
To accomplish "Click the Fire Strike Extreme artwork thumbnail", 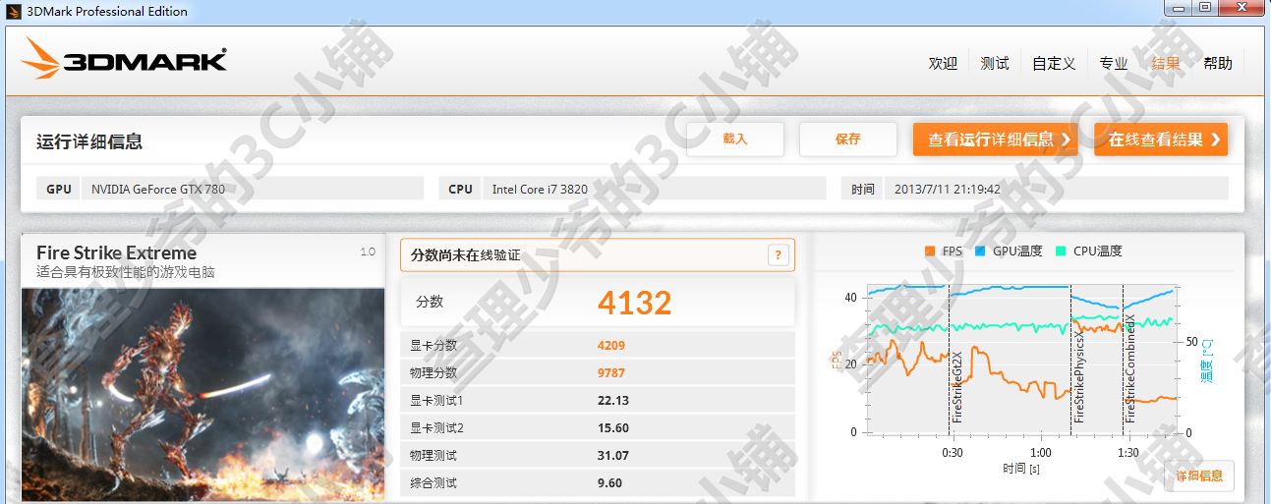I will point(202,394).
